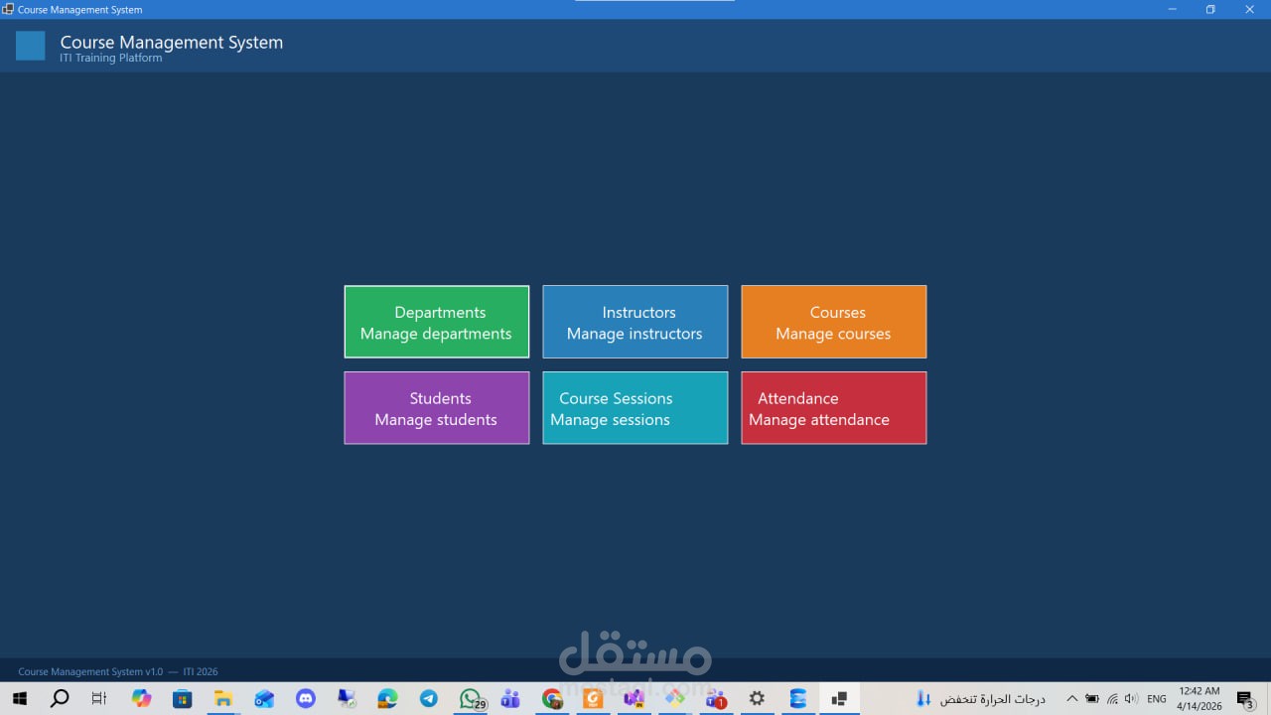
Task: Open WhatsApp from the taskbar
Action: pyautogui.click(x=469, y=698)
